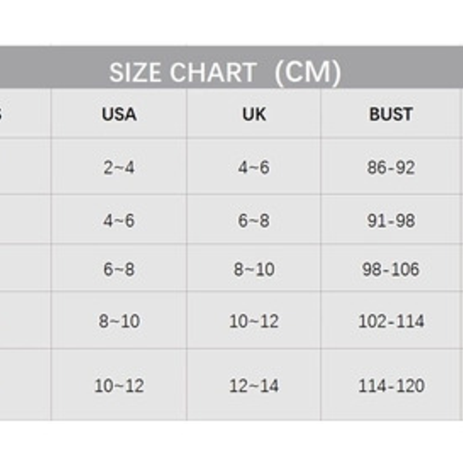
Task: Click the UK 10~12 size cell
Action: [254, 321]
